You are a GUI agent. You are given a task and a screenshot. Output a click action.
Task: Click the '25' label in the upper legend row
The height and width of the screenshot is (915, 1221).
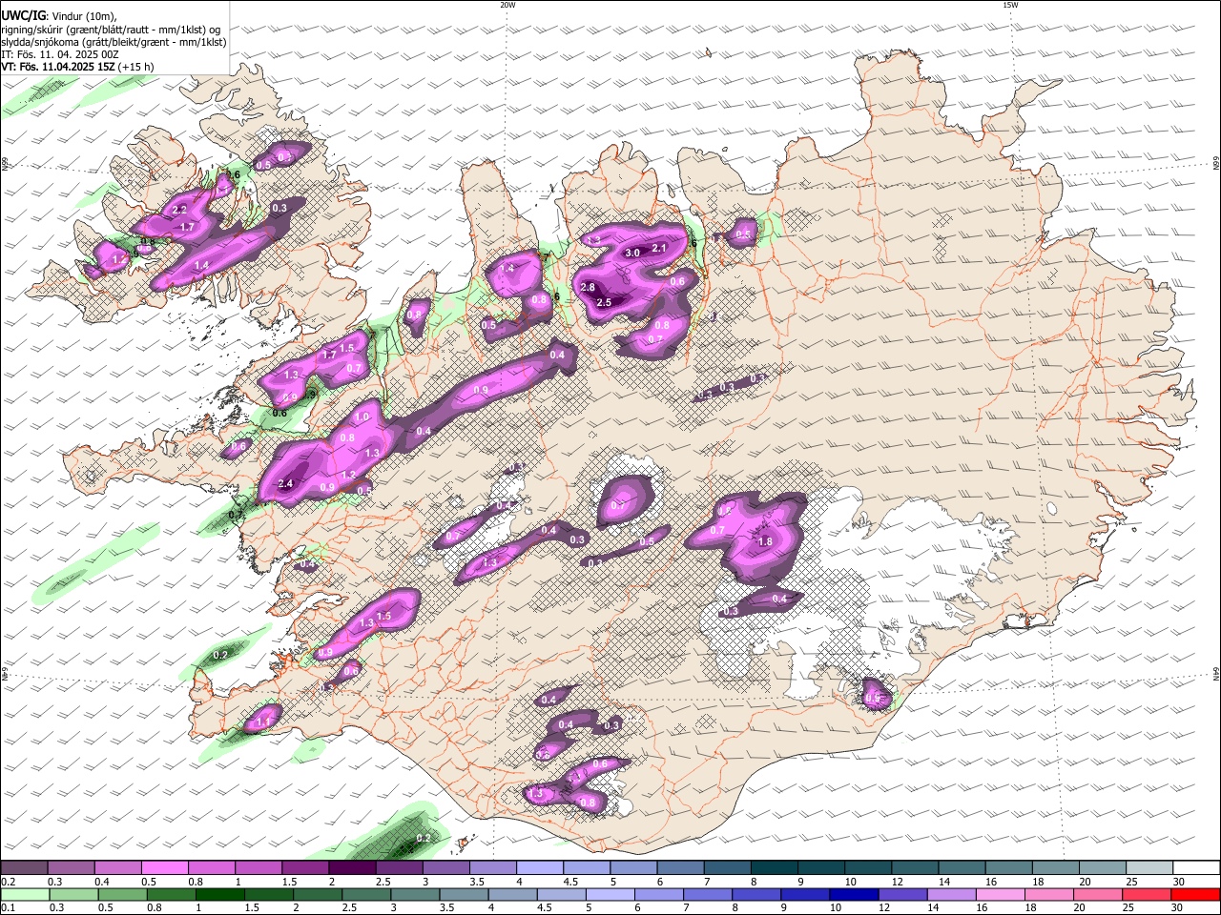click(1132, 882)
